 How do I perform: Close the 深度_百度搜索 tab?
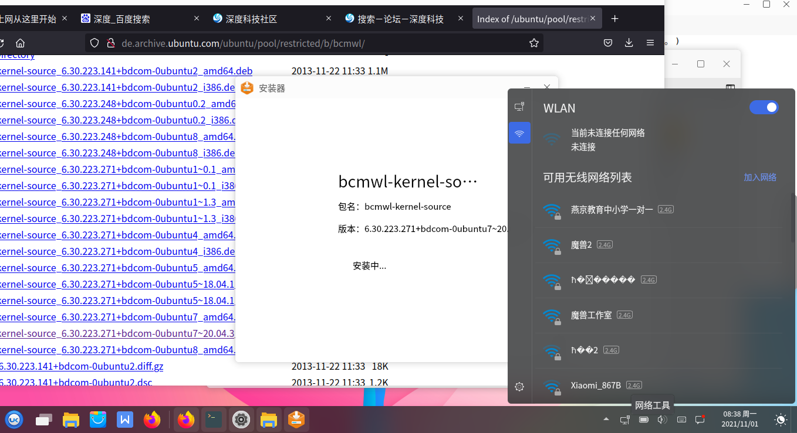(x=196, y=19)
